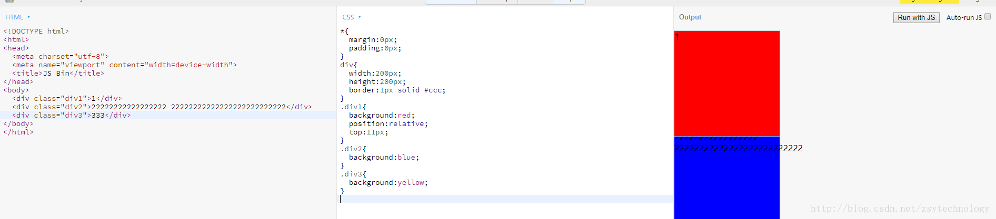The image size is (996, 219).
Task: Click the Output panel label
Action: click(690, 17)
